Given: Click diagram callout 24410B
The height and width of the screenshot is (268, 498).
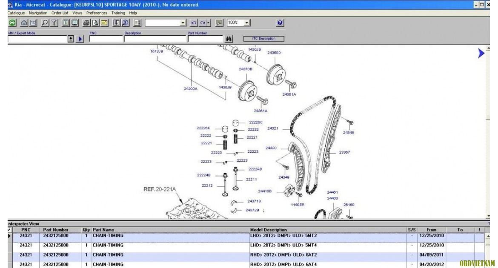Looking at the screenshot, I should click(x=265, y=191).
